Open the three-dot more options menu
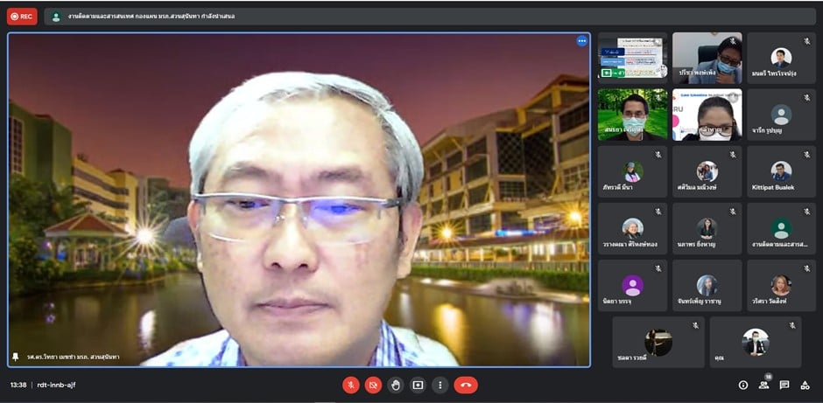The height and width of the screenshot is (403, 823). coord(440,385)
